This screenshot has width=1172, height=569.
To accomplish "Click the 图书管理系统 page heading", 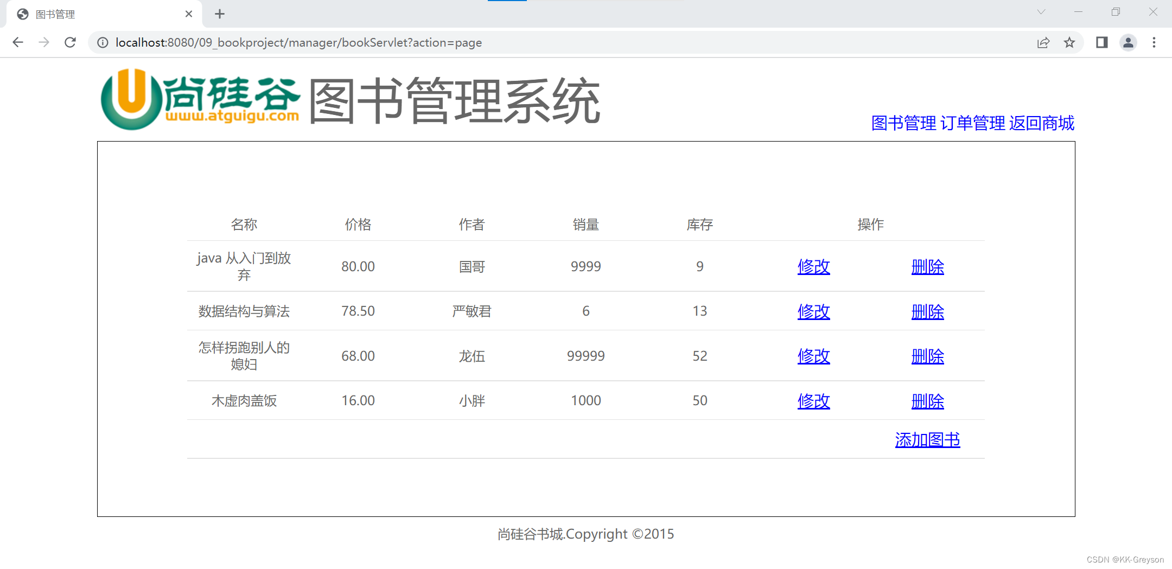I will click(455, 101).
